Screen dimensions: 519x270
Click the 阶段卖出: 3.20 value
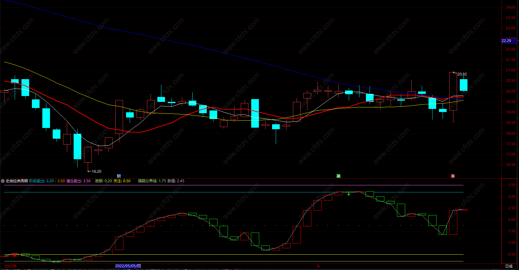(x=42, y=181)
